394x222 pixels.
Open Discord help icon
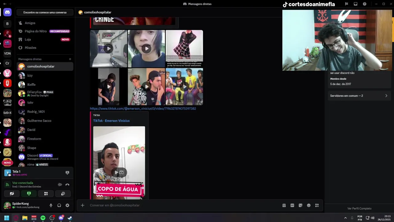(365, 4)
